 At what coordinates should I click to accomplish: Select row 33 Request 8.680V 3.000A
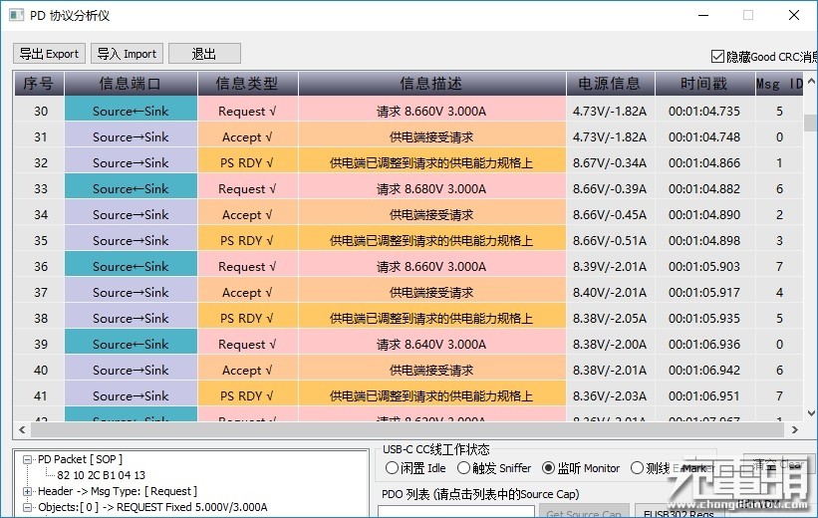(x=408, y=189)
